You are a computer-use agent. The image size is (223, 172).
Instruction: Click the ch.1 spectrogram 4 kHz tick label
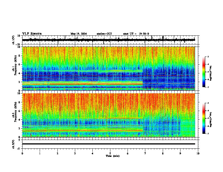point(19,73)
